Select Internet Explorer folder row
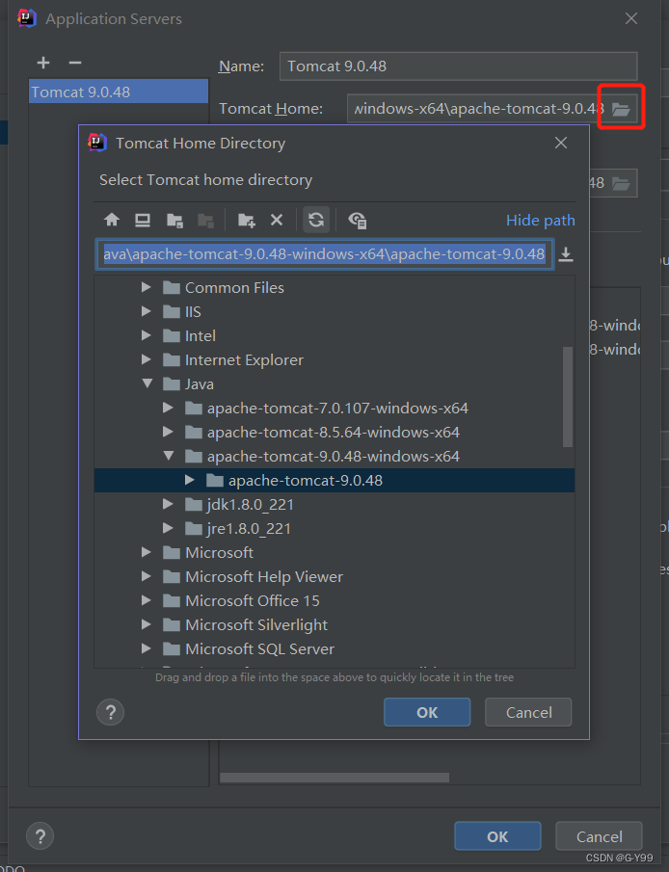This screenshot has height=872, width=669. [x=334, y=359]
